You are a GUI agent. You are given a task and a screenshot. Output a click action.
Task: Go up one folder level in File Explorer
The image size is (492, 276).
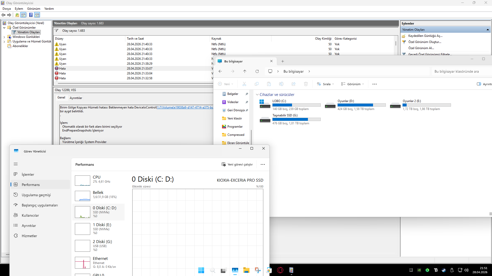pos(245,71)
